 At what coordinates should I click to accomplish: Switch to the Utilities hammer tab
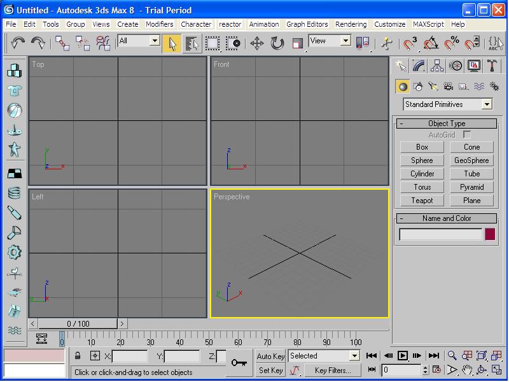[x=492, y=66]
